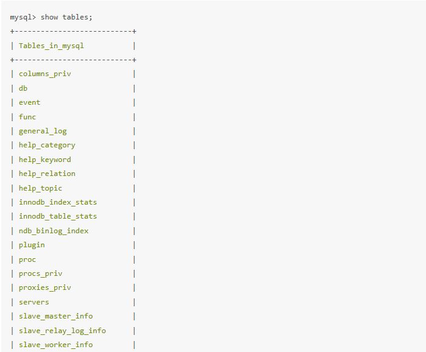Click the 'plugin' table name
This screenshot has width=426, height=352.
click(x=32, y=245)
